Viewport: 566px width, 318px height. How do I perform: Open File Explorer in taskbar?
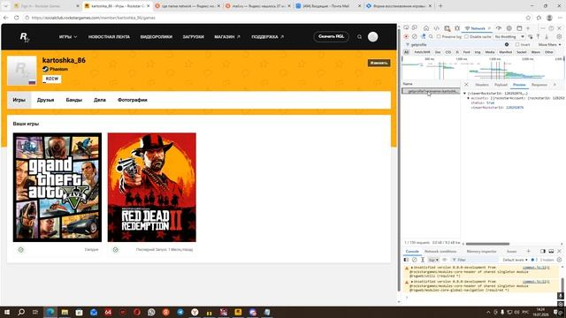65,312
